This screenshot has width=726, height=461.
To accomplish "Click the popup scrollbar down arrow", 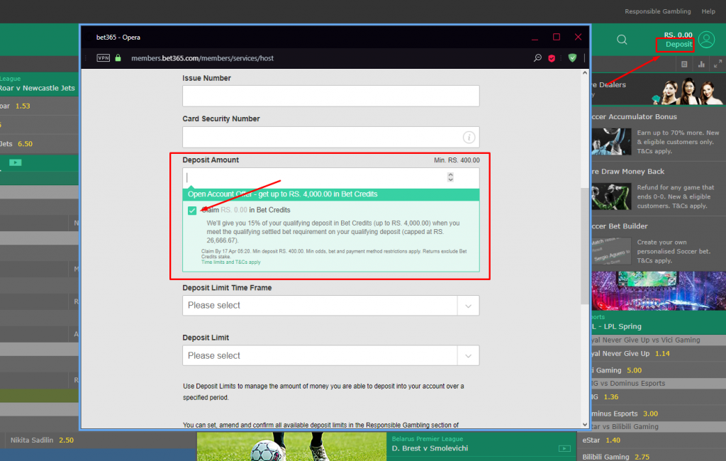I will tap(585, 424).
